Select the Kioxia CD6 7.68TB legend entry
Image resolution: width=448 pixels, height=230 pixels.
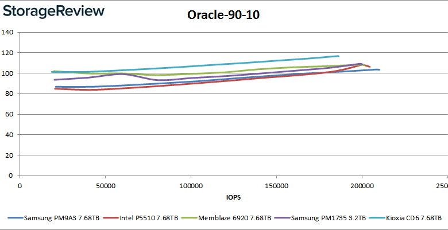tap(405, 218)
